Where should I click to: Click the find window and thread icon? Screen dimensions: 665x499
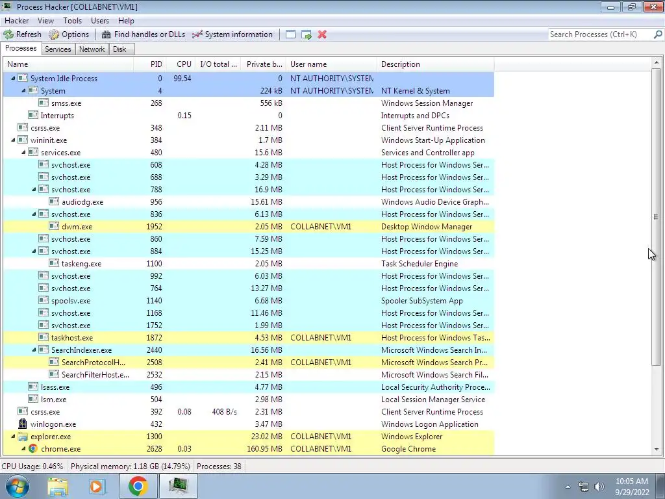[307, 34]
